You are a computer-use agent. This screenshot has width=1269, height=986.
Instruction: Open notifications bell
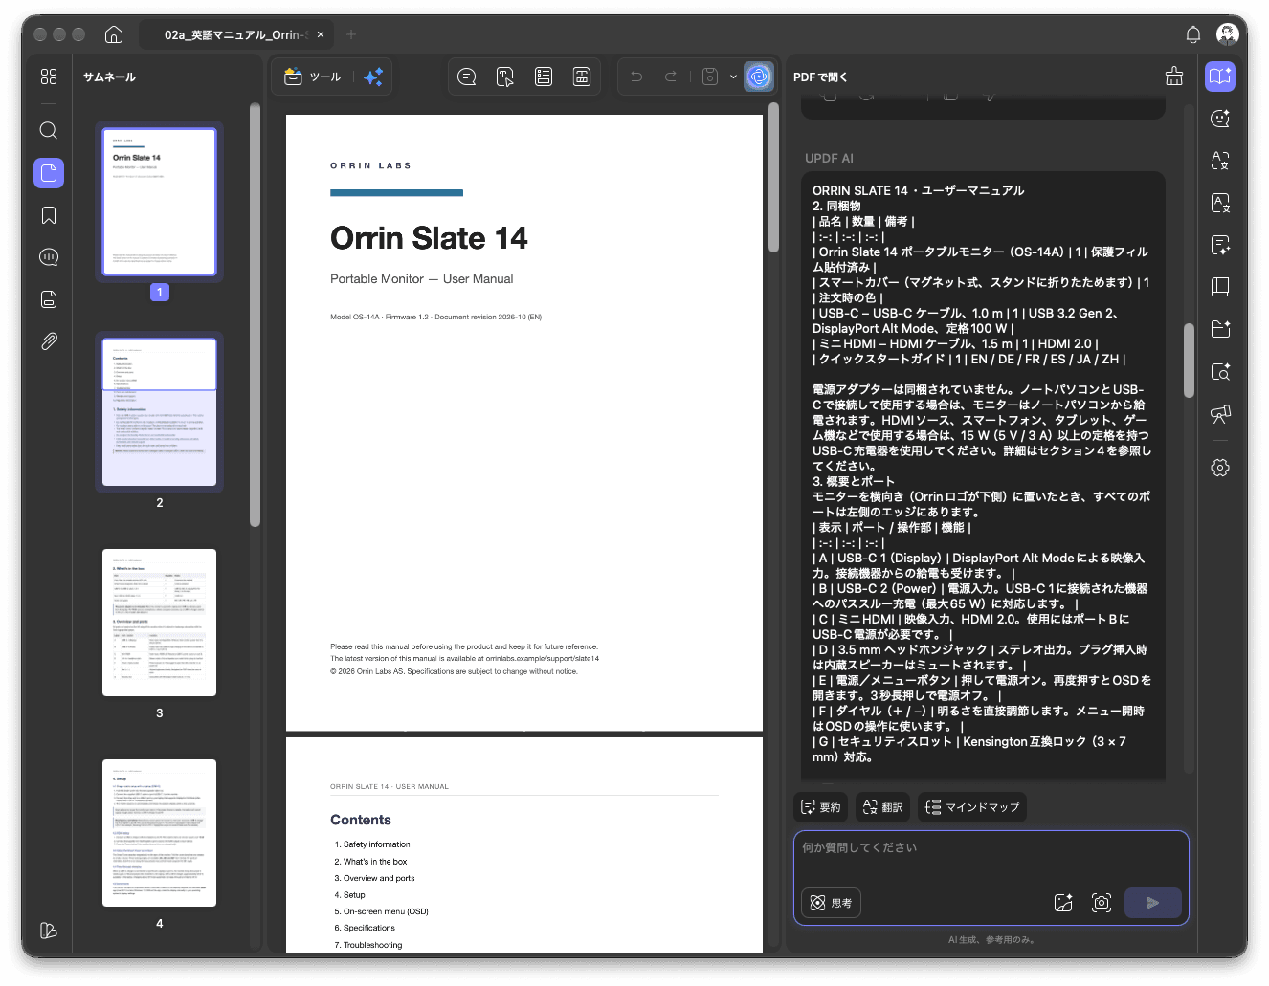pos(1193,34)
